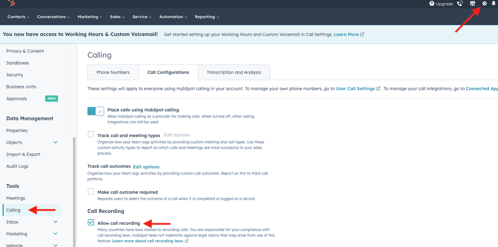Disable Place calls using HubSpot calling toggle
Image resolution: width=498 pixels, height=247 pixels.
[95, 111]
